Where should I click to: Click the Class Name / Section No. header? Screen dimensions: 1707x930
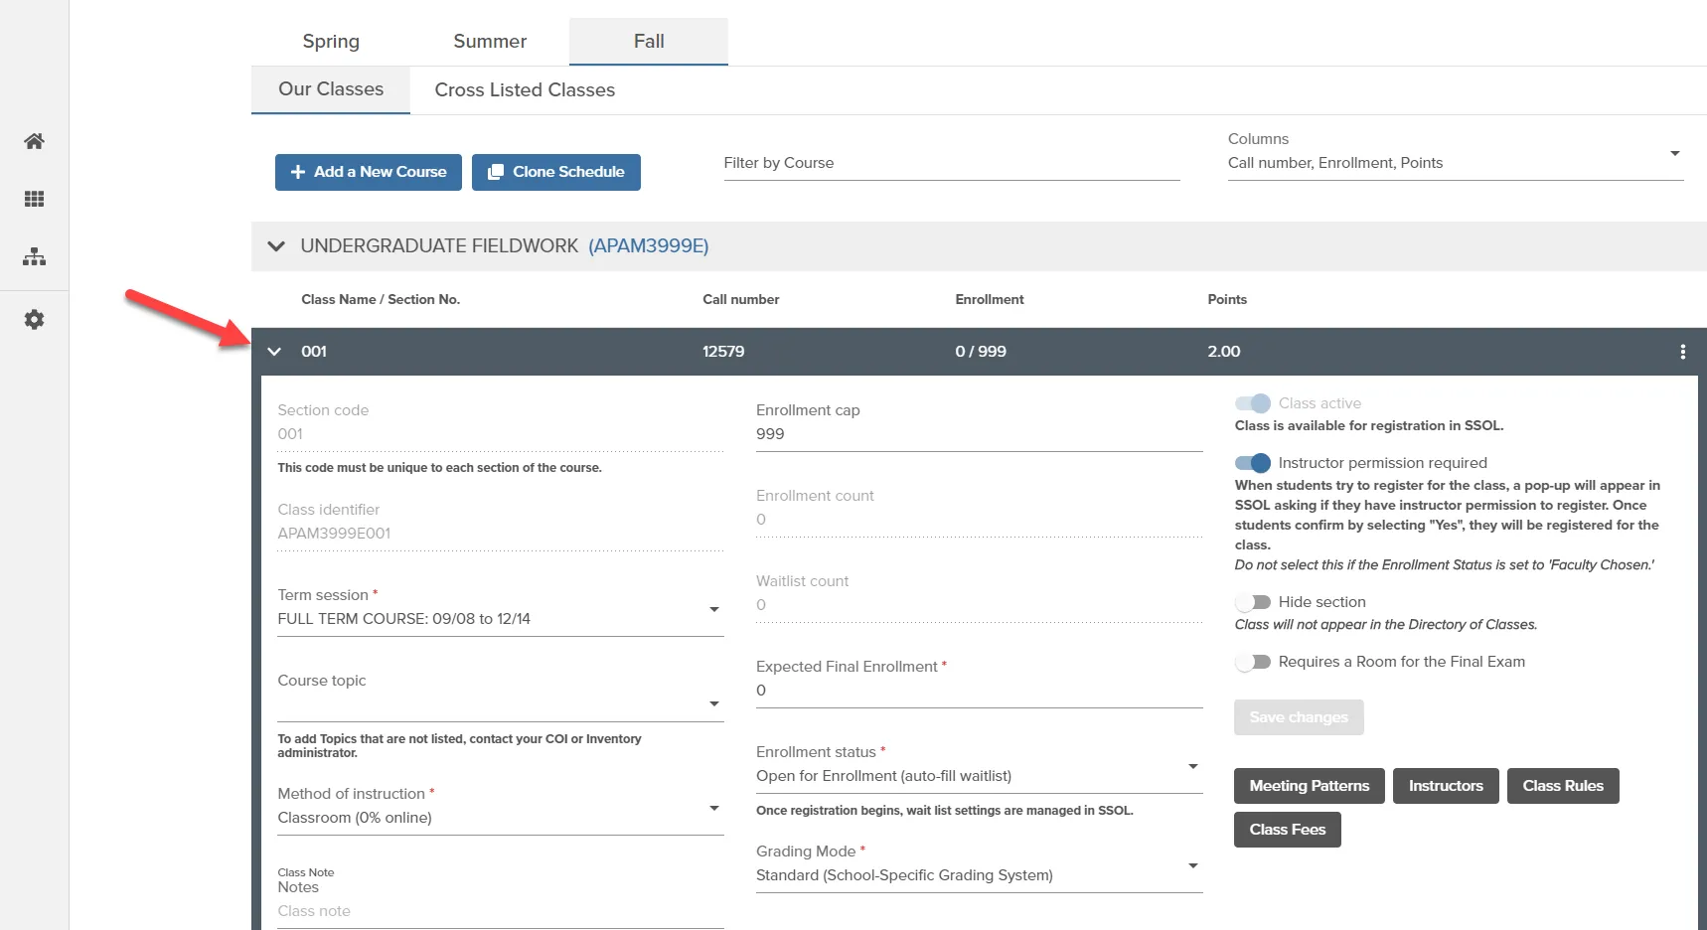(381, 299)
